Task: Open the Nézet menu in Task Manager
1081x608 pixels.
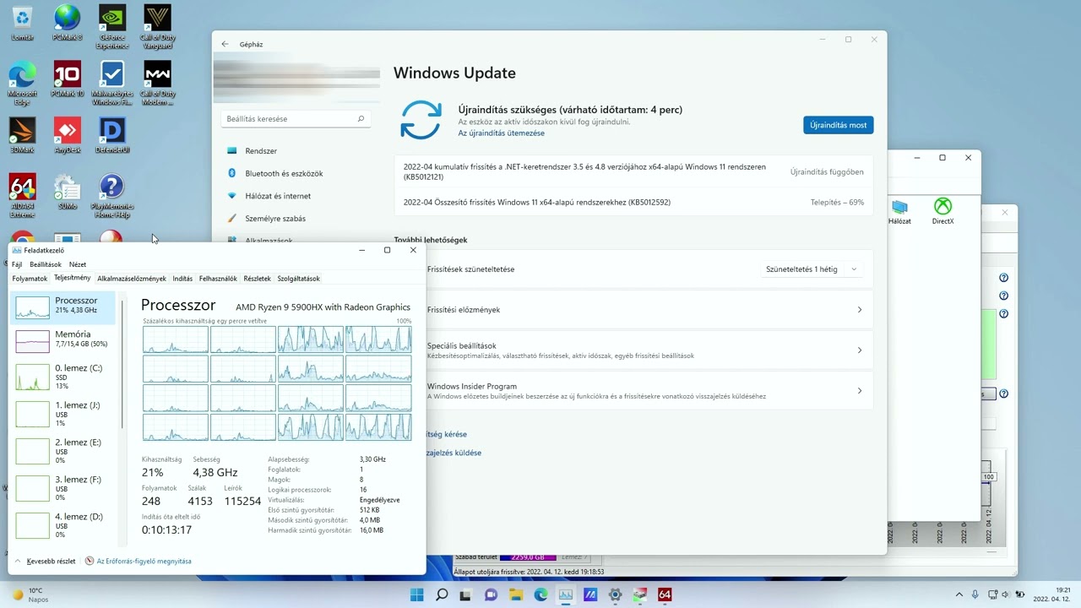Action: click(x=78, y=264)
